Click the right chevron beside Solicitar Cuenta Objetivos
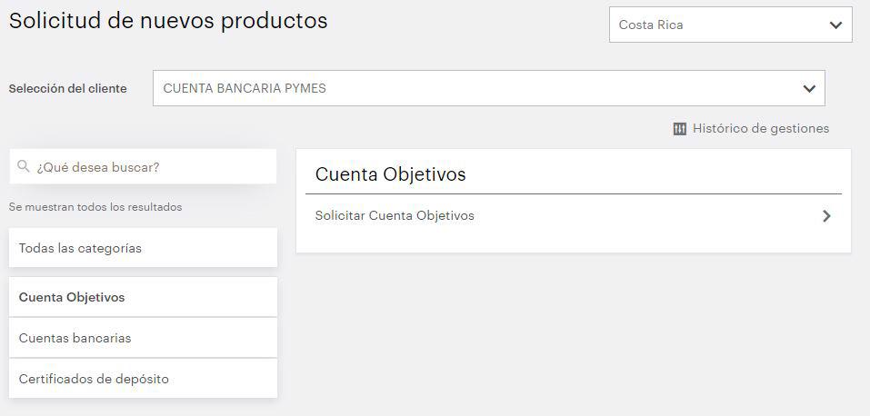The image size is (870, 416). (826, 216)
